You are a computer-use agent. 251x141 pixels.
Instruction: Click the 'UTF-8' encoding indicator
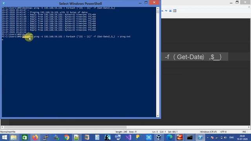(x=223, y=132)
